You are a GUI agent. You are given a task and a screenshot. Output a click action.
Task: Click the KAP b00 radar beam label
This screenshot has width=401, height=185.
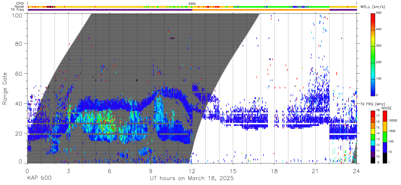(39, 178)
